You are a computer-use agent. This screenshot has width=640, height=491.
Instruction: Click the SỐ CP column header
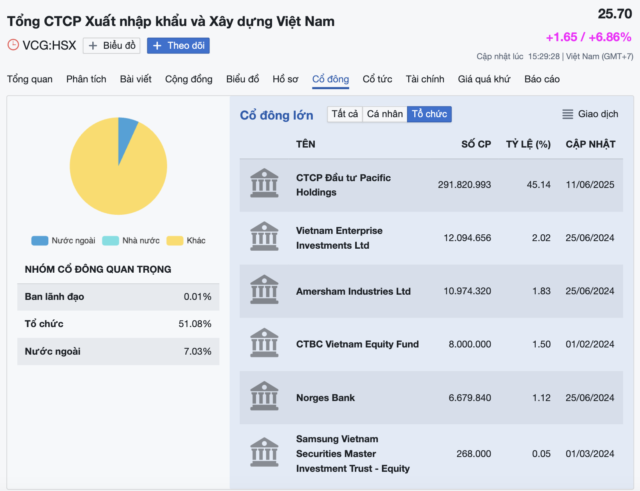click(x=476, y=144)
